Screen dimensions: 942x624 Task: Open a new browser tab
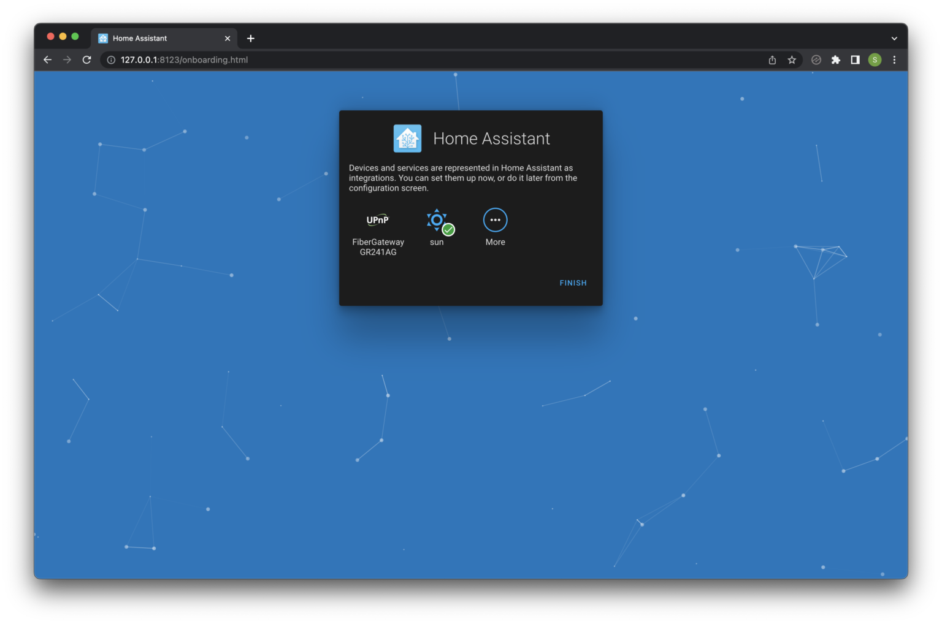pos(250,38)
